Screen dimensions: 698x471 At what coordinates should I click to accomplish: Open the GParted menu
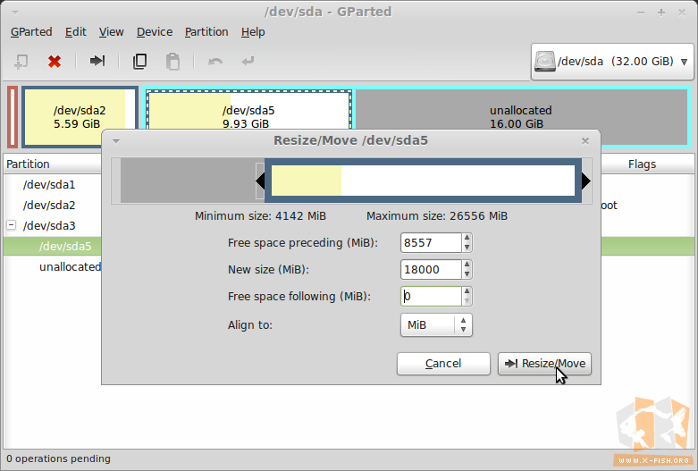pos(31,32)
